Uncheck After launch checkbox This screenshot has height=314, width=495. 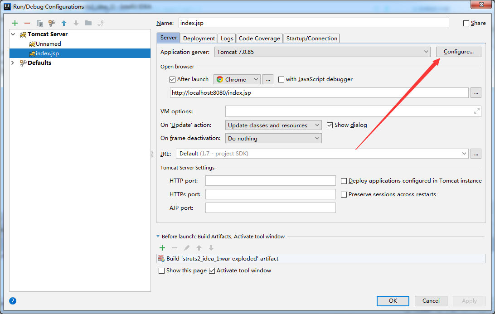click(172, 80)
